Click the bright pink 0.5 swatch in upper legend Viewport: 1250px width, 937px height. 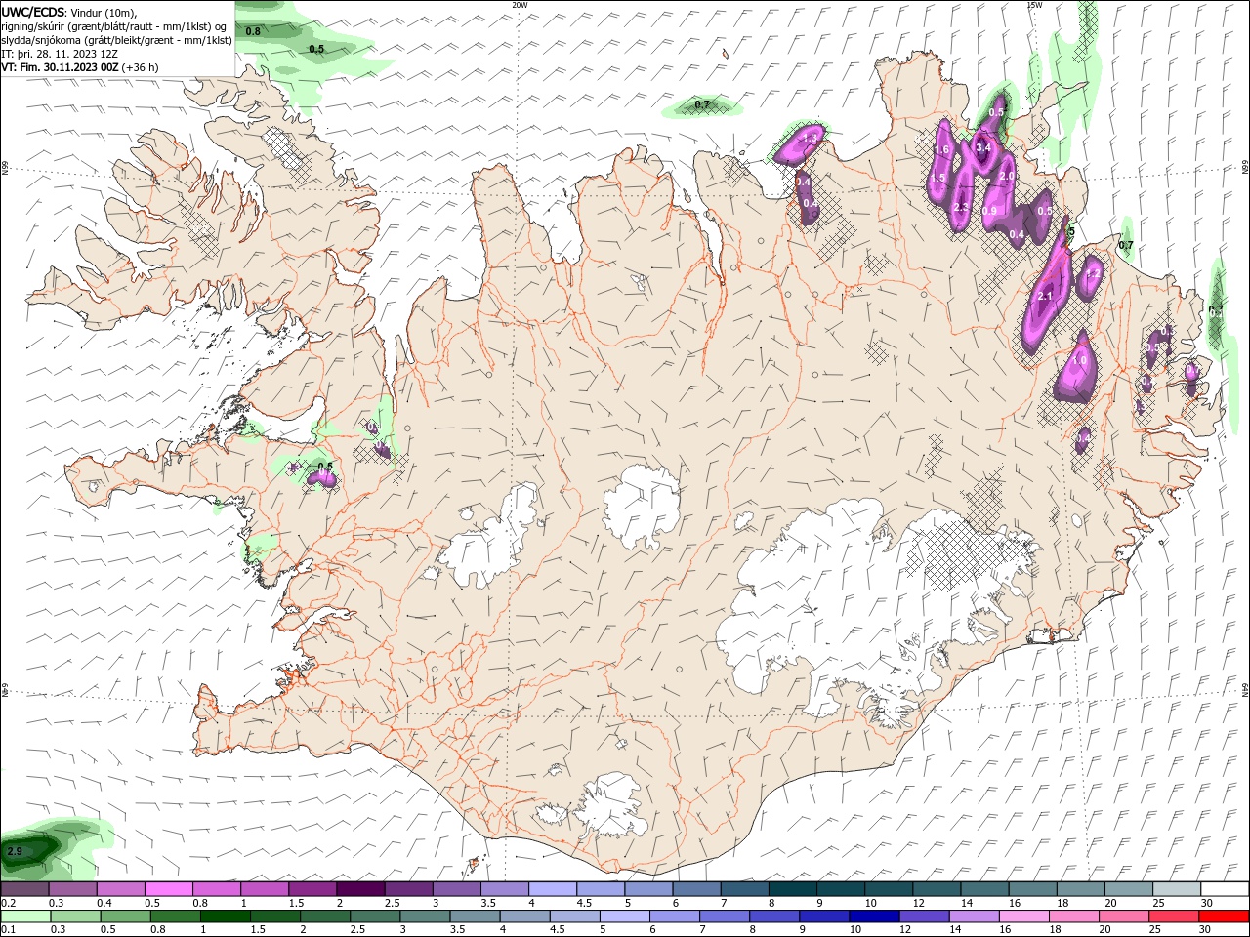point(168,889)
